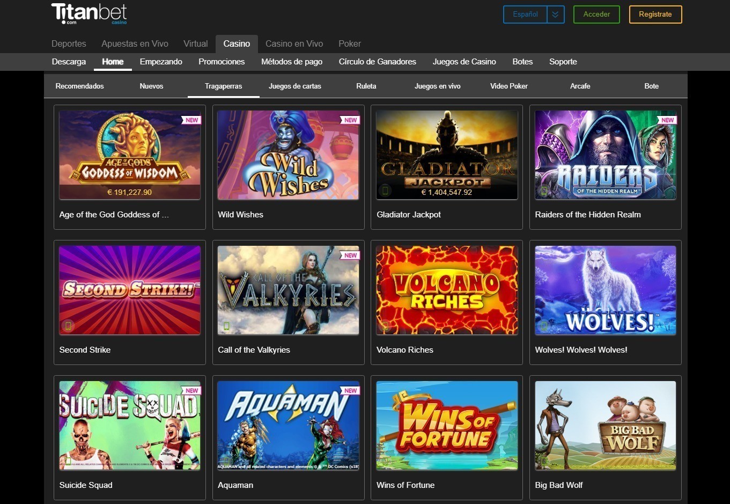Click the Aquaman title text
This screenshot has height=504, width=730.
coord(235,485)
